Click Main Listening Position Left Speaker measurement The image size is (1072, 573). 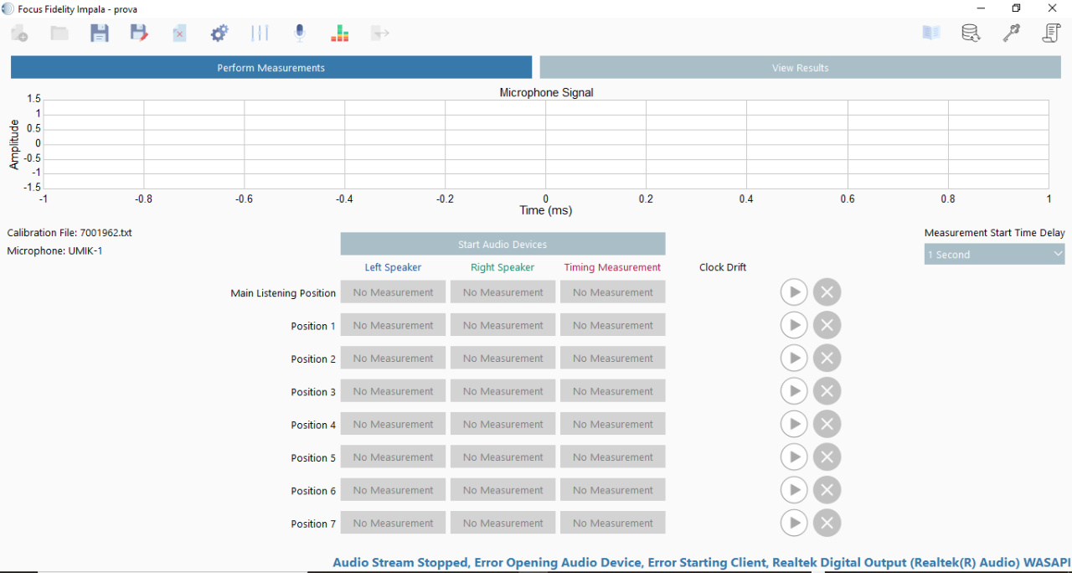coord(393,292)
